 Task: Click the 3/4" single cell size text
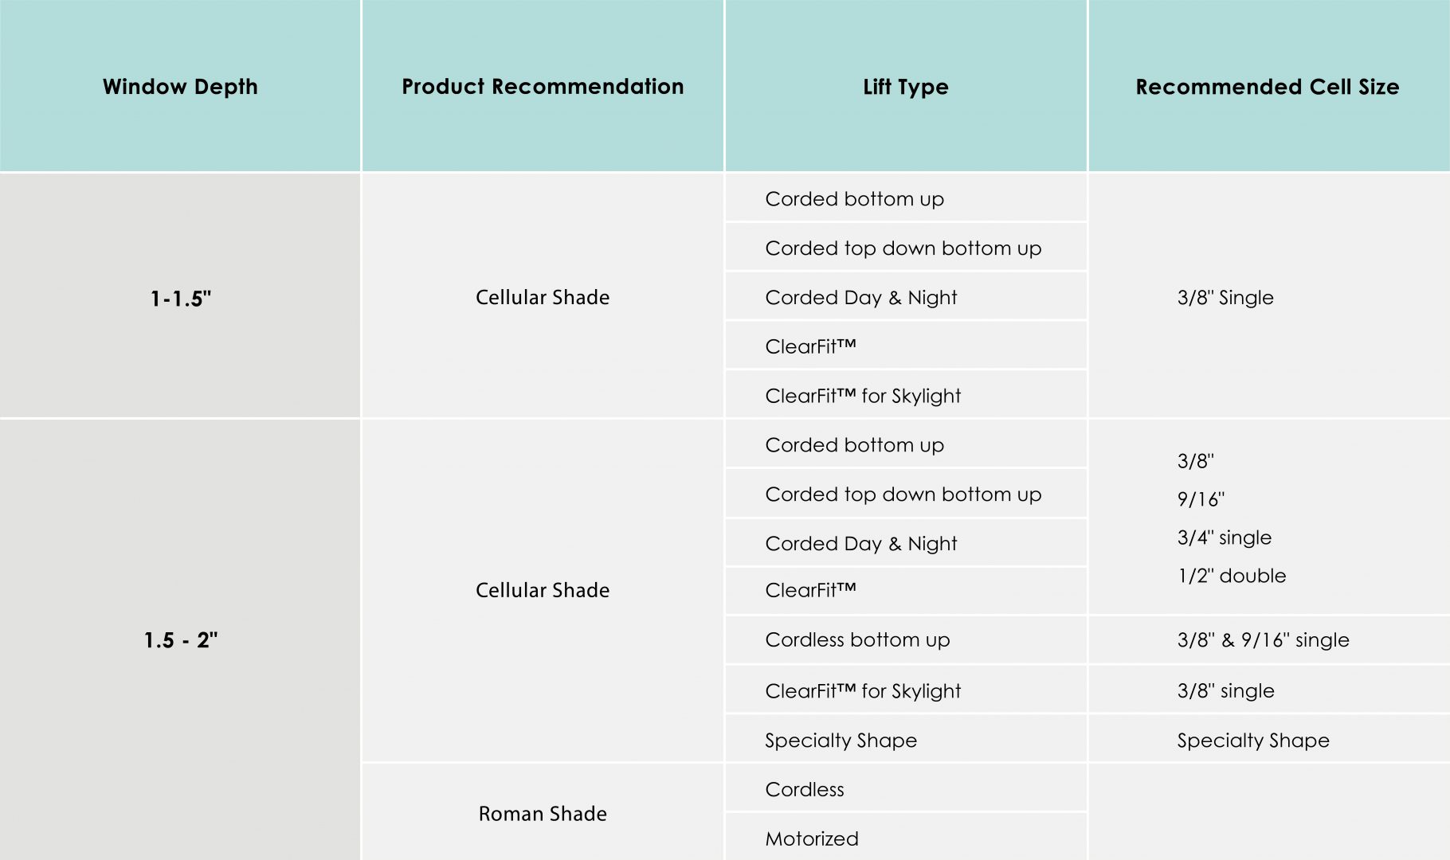(x=1224, y=537)
